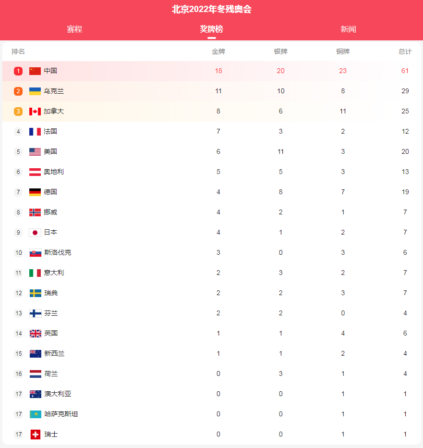Click the Japan flag icon
Viewport: 423px width, 448px height.
pyautogui.click(x=35, y=233)
